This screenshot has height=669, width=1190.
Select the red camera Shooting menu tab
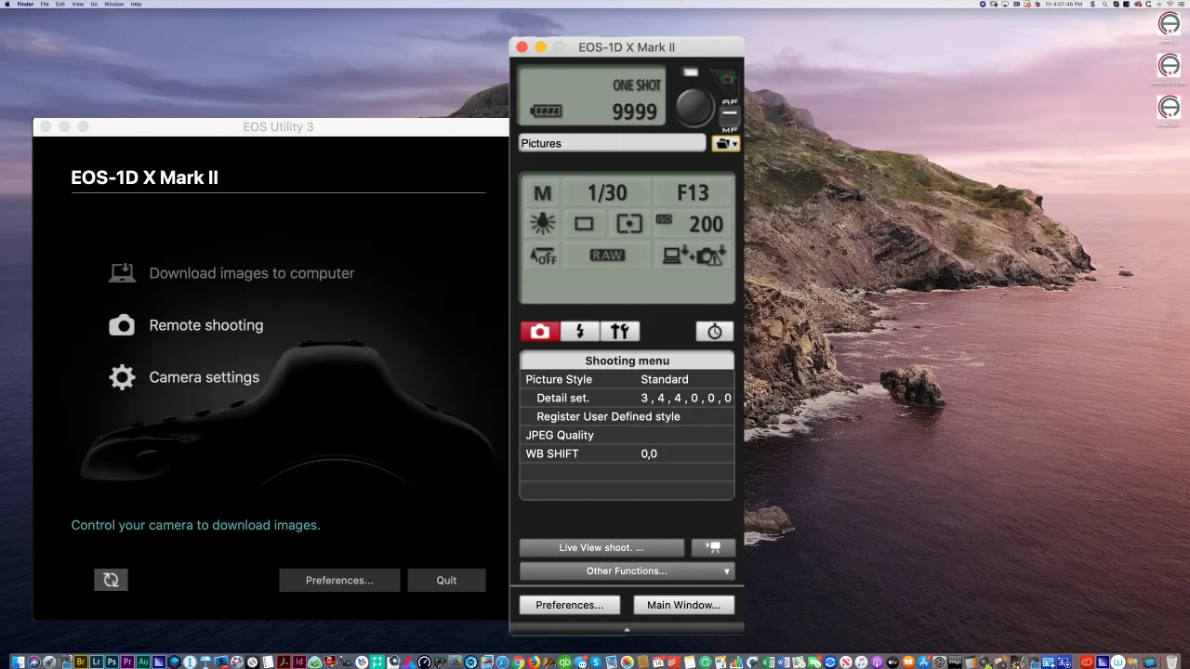tap(540, 332)
